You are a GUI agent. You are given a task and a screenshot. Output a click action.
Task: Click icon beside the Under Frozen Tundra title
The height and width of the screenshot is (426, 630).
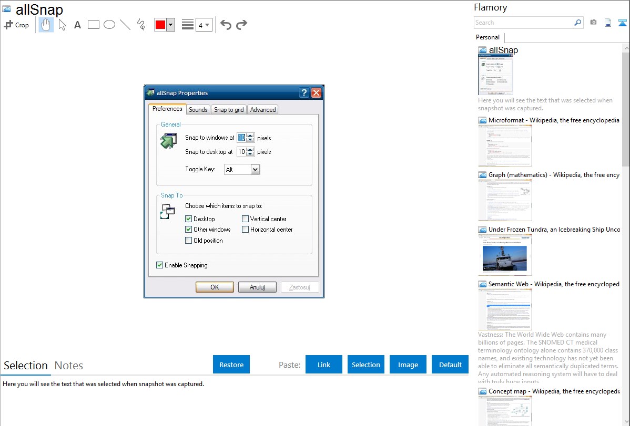(x=482, y=230)
